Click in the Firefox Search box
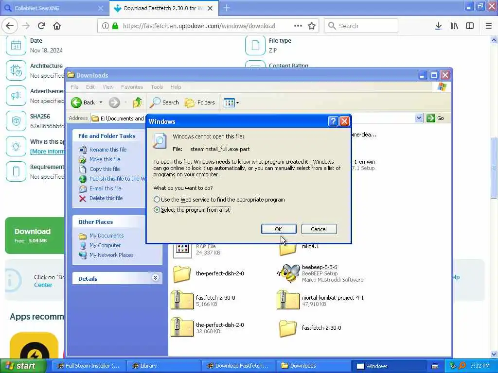498x373 pixels. [361, 26]
